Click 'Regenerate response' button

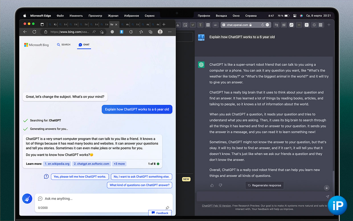pyautogui.click(x=264, y=185)
